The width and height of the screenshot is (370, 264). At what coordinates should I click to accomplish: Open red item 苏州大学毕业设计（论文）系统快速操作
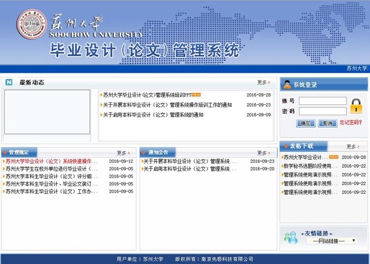pos(51,161)
